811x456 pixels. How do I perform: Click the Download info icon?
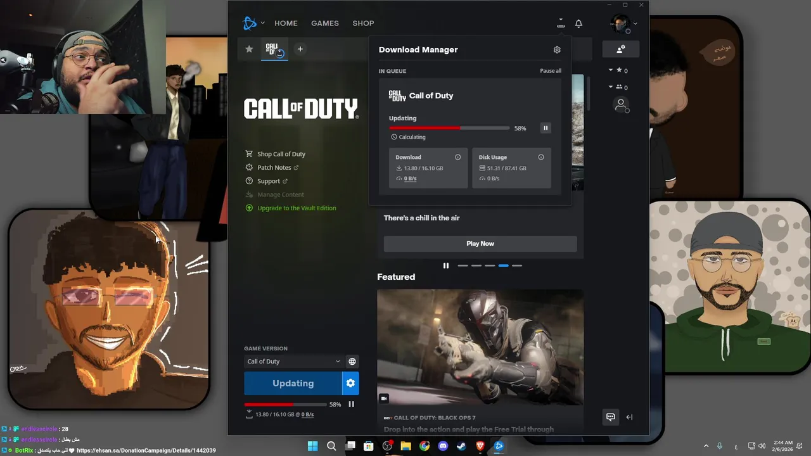[x=457, y=157]
